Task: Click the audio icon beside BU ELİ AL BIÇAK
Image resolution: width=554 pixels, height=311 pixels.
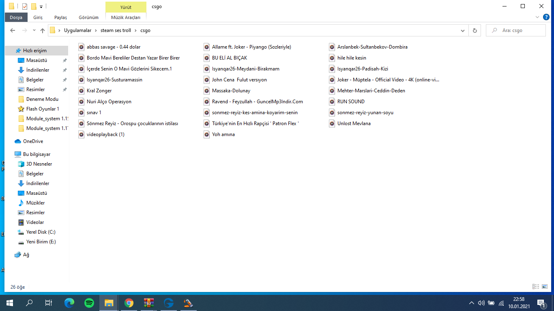Action: [x=206, y=58]
